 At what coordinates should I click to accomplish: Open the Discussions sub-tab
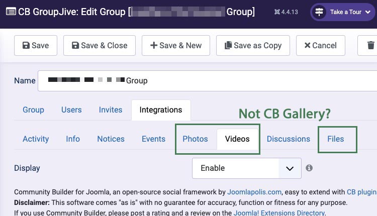289,139
